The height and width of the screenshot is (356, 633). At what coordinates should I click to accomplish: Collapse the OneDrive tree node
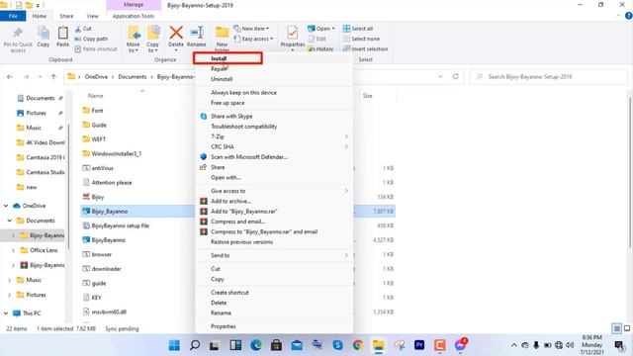pyautogui.click(x=6, y=206)
